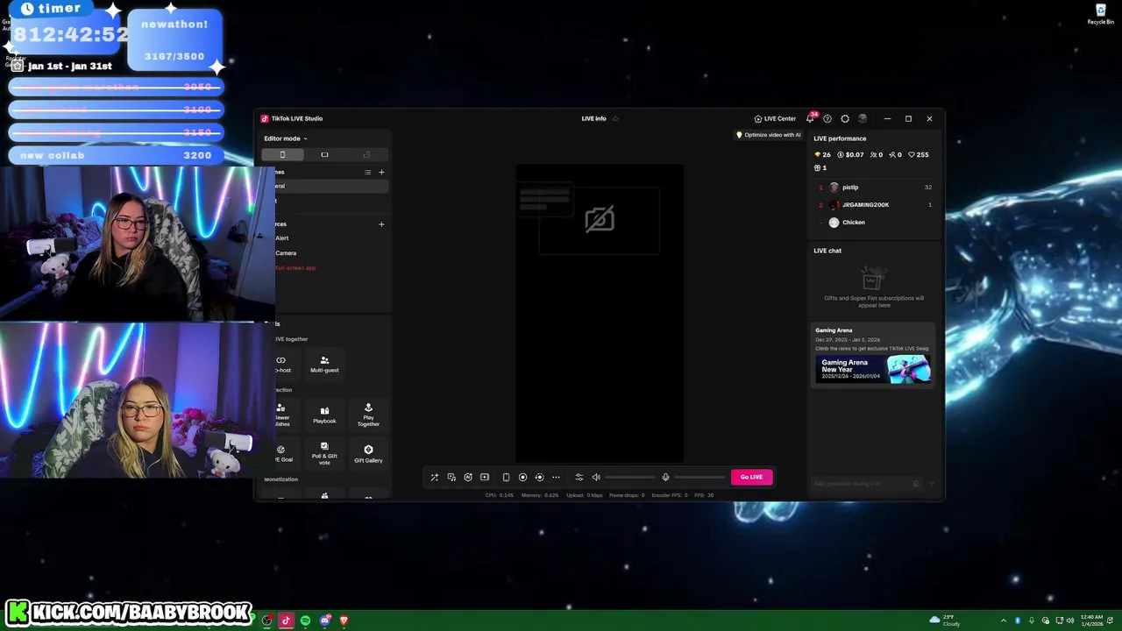Open the more options ellipsis menu
This screenshot has height=631, width=1122.
(556, 477)
